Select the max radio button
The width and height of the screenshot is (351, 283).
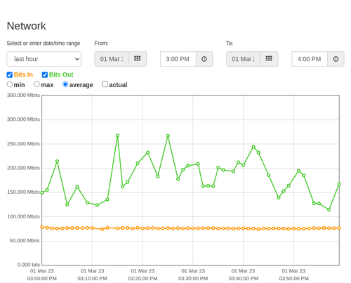pyautogui.click(x=37, y=84)
